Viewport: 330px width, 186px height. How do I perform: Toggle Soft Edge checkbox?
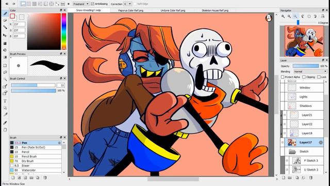[135, 4]
